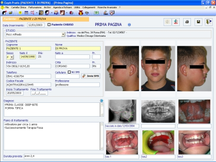Click the new patient face icon
This screenshot has height=162, width=216.
[x=4, y=13]
